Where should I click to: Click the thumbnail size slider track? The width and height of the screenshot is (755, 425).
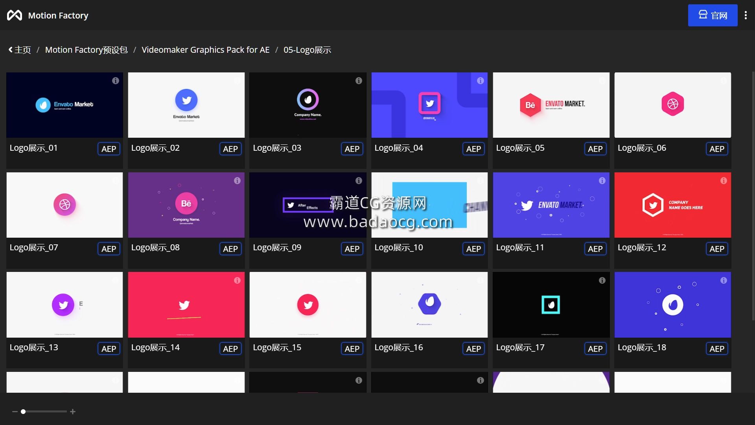tap(44, 412)
